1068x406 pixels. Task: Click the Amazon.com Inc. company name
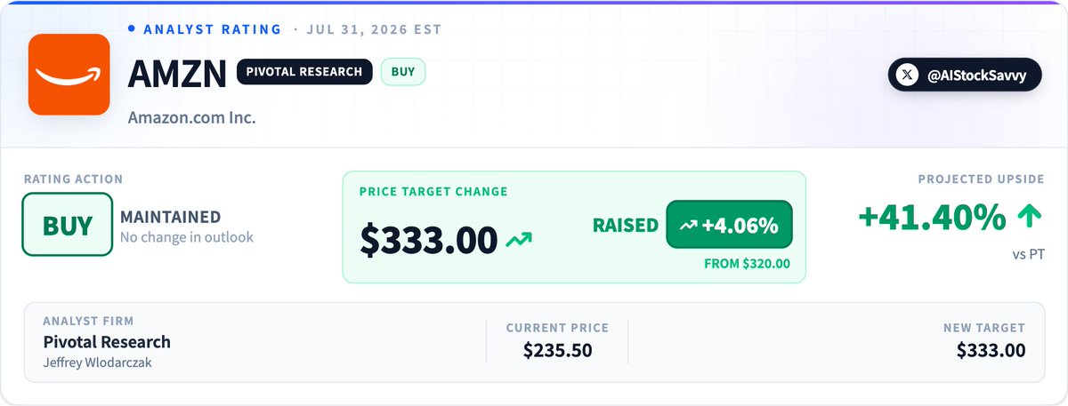coord(192,117)
